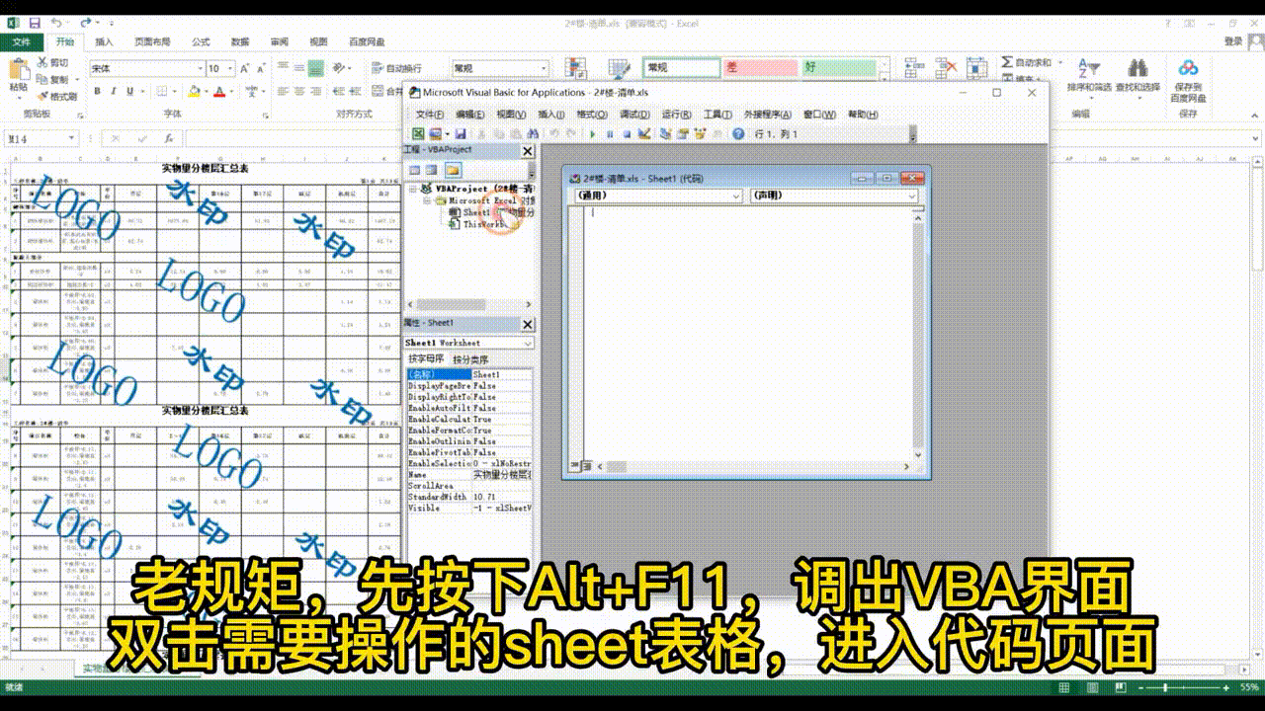Viewport: 1265px width, 711px height.
Task: Click Undo icon in Excel quick access toolbar
Action: (x=55, y=23)
